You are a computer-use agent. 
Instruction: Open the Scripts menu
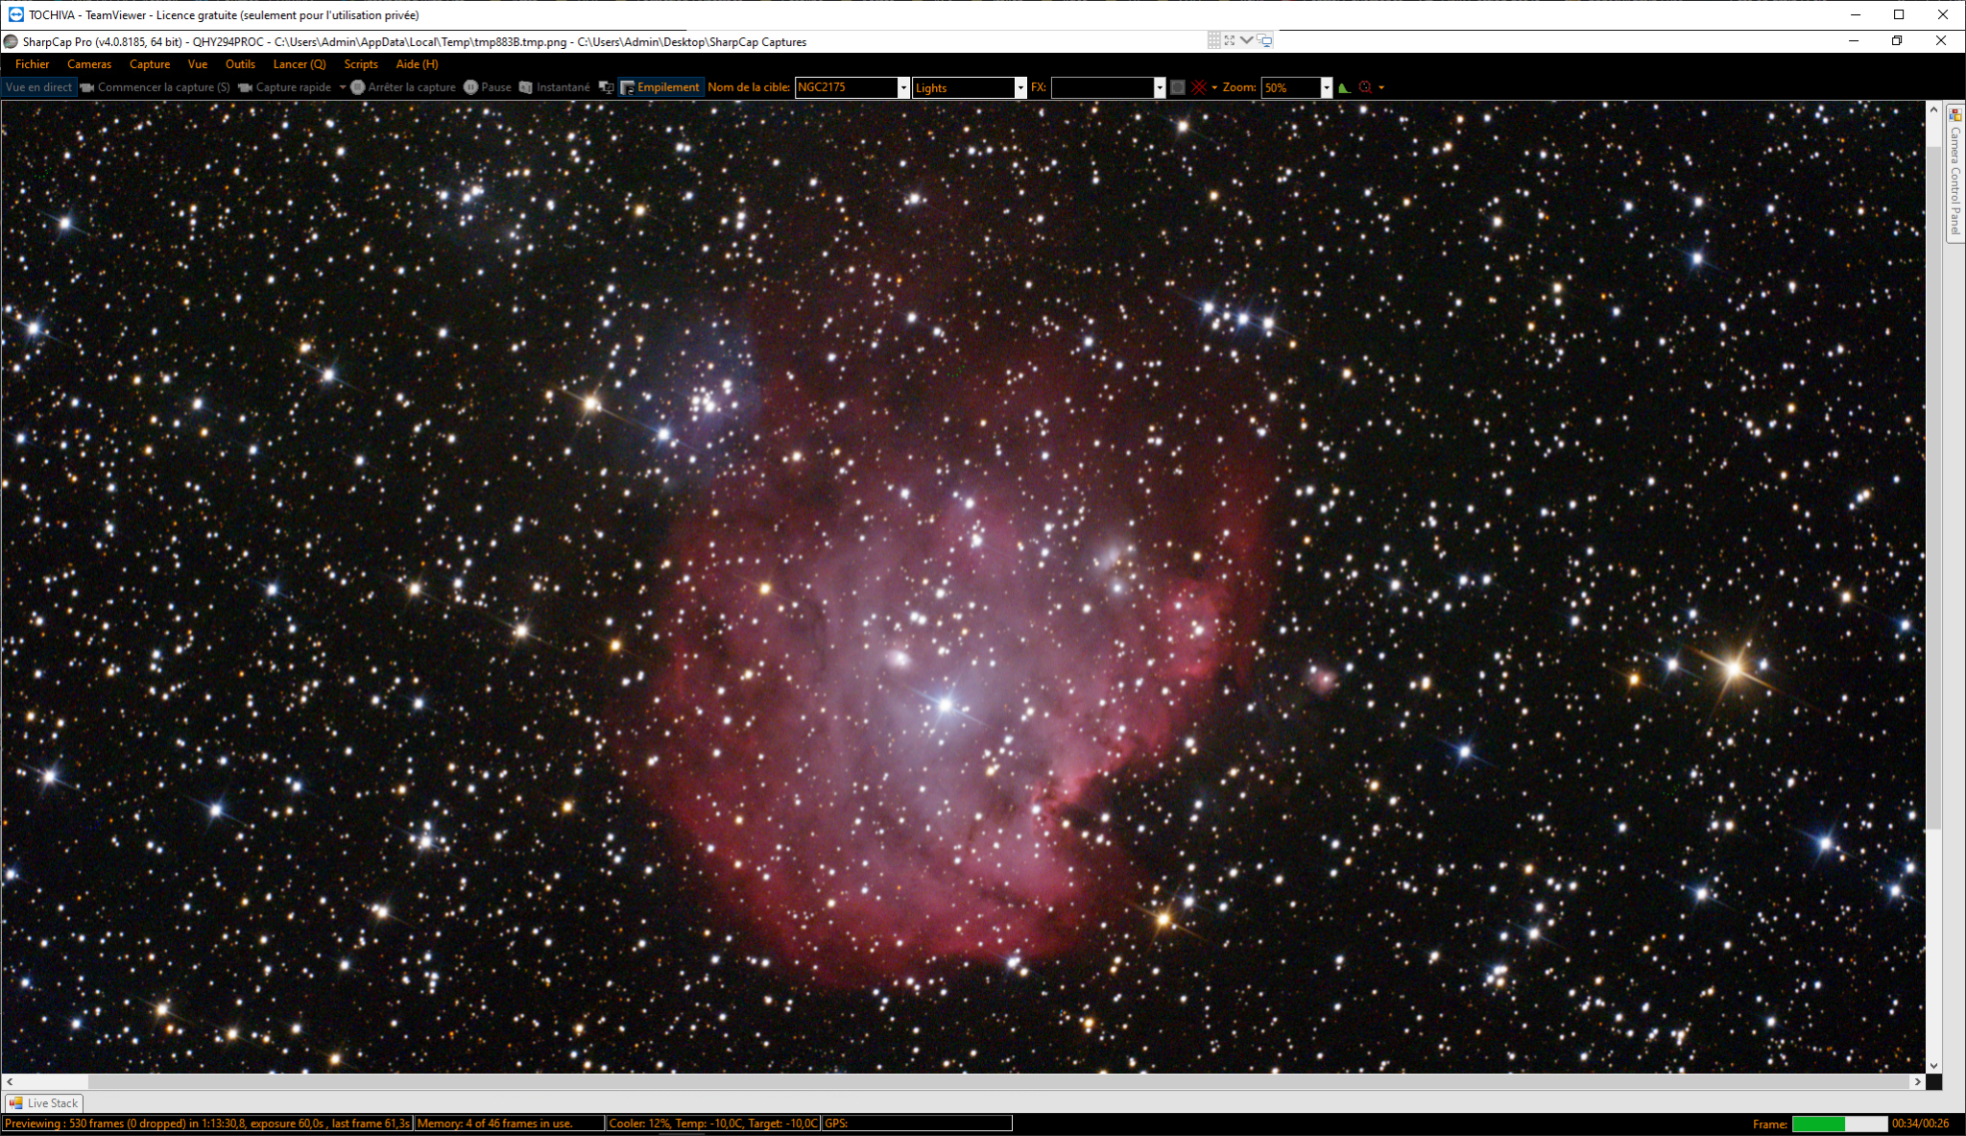click(x=361, y=64)
